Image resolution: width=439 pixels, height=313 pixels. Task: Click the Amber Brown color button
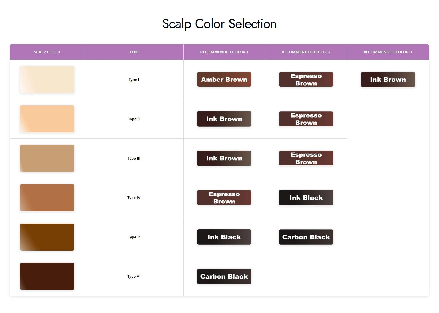(x=224, y=80)
